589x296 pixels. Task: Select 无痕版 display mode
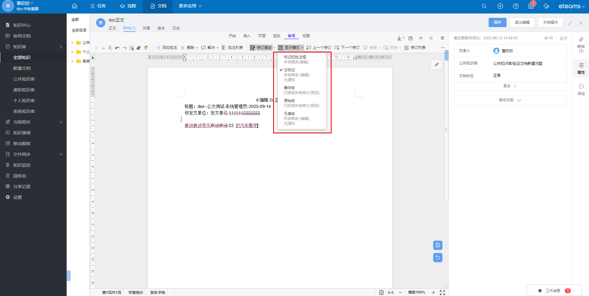pyautogui.click(x=302, y=118)
